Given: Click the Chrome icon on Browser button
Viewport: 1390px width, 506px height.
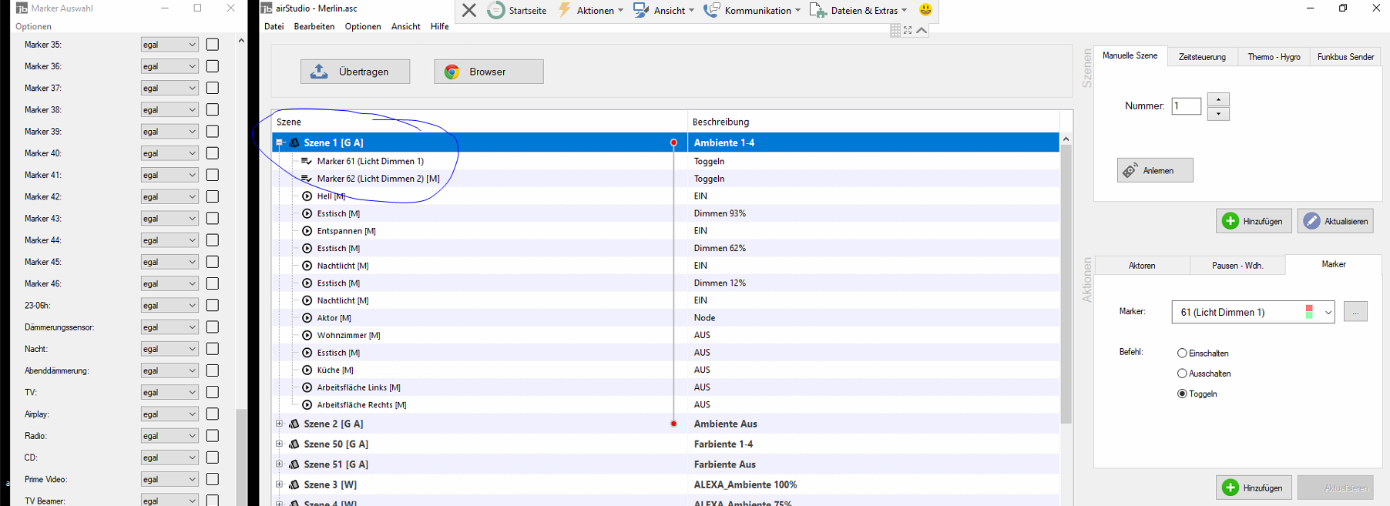Looking at the screenshot, I should tap(452, 72).
